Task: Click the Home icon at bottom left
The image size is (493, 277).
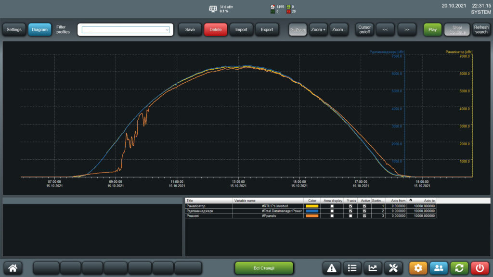Action: (14, 268)
